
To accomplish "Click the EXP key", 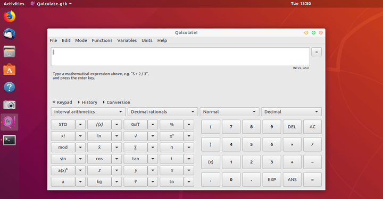I will [x=272, y=180].
